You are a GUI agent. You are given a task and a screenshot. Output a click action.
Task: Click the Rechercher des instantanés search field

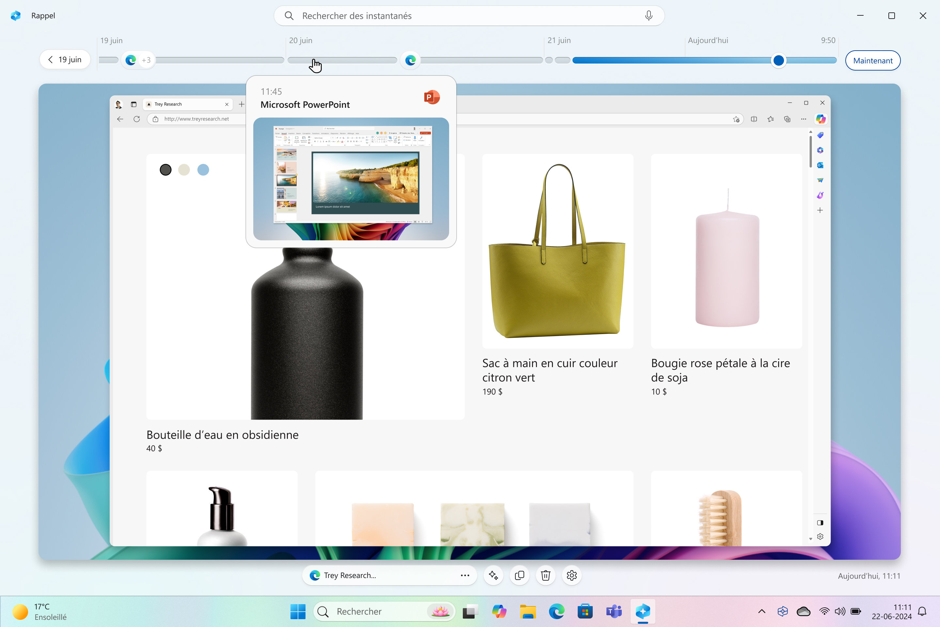click(470, 15)
